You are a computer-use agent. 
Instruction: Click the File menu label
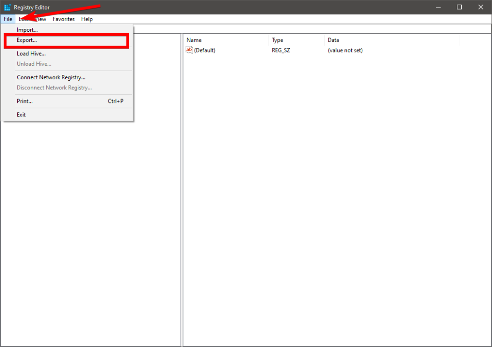[7, 19]
